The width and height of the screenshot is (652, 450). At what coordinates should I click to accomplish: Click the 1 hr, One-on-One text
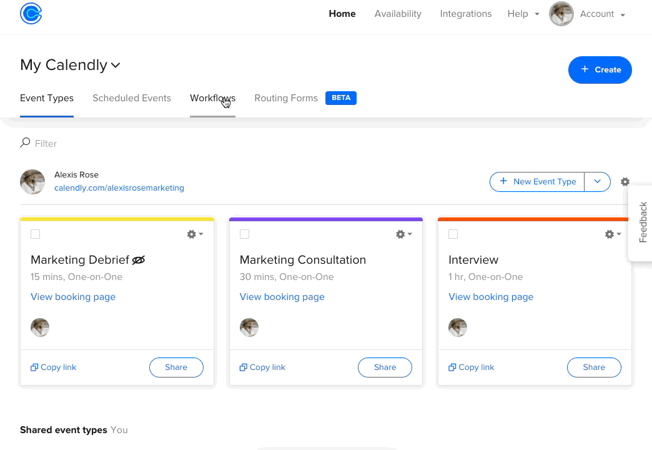485,277
